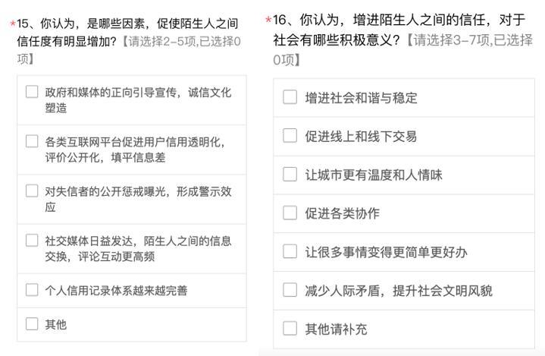Check 增进社会和谐与稳定

point(290,97)
